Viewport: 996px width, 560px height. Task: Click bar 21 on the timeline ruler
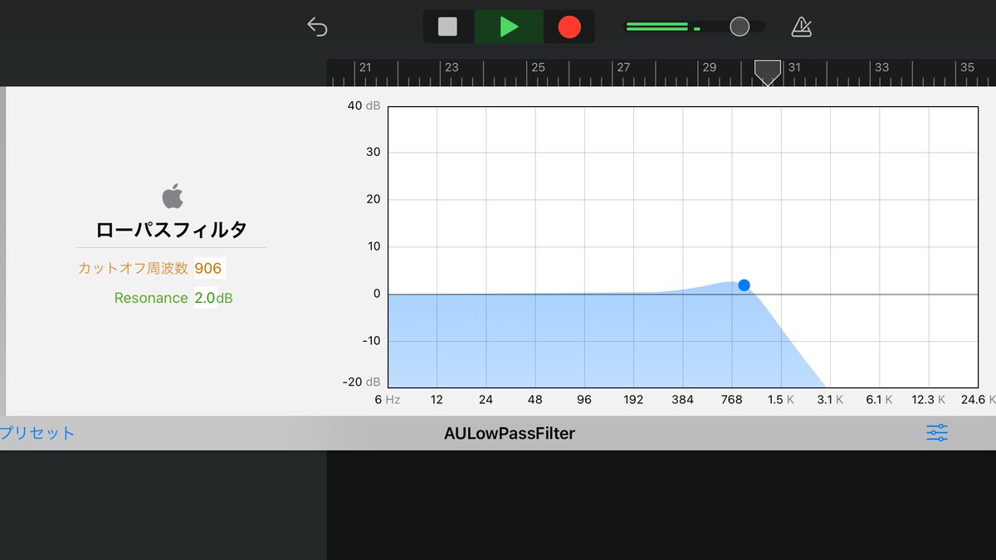(365, 67)
